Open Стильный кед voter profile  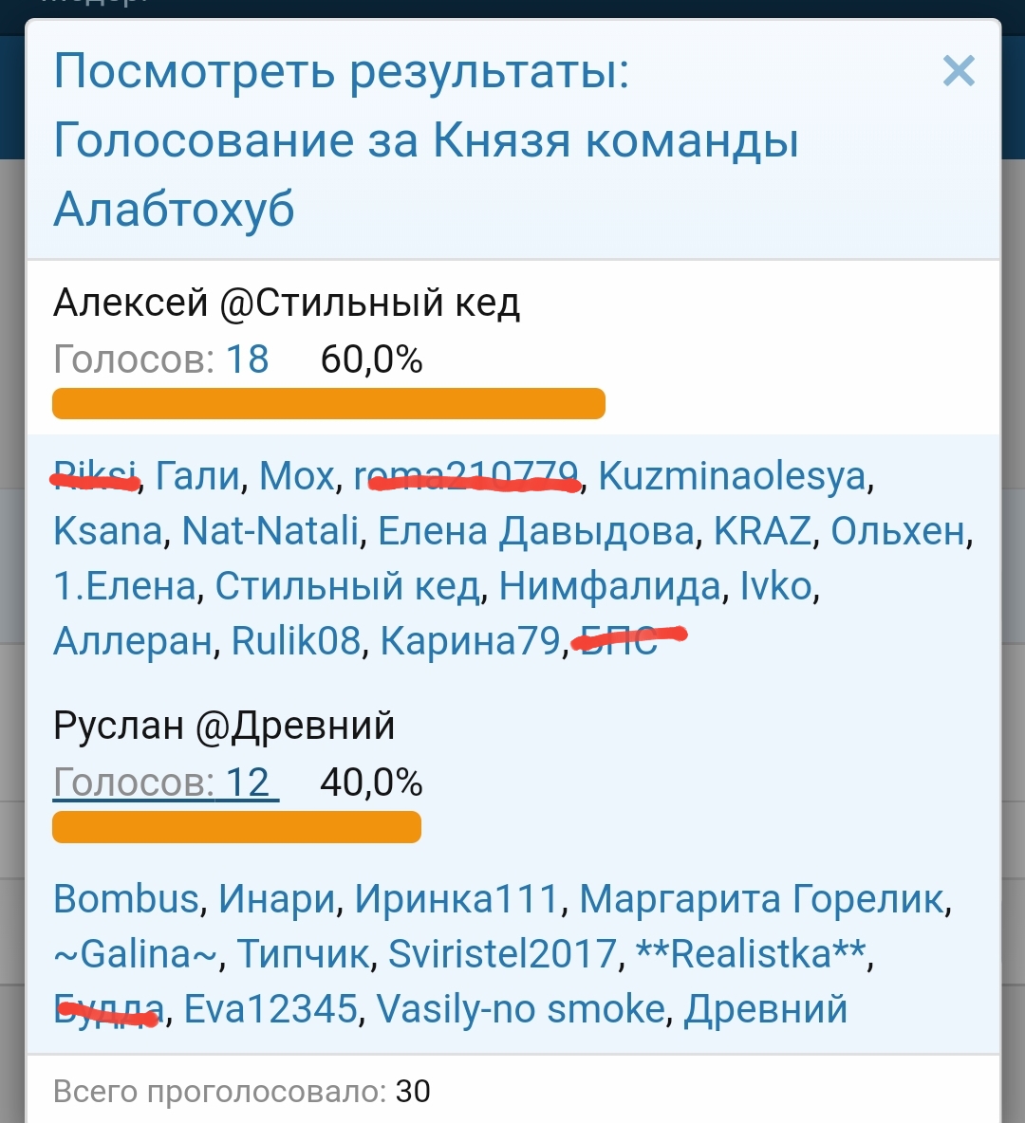pyautogui.click(x=347, y=586)
